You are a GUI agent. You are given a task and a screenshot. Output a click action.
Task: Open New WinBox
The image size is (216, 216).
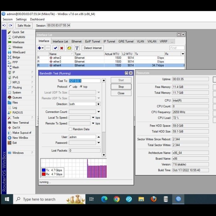point(20,138)
